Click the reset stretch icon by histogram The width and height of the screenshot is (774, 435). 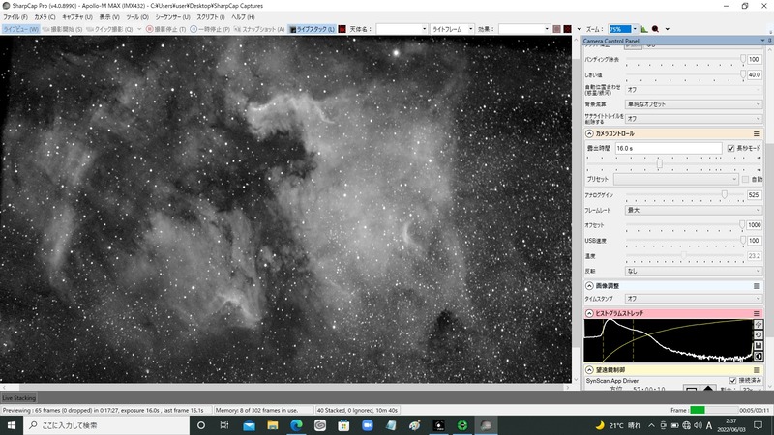(x=759, y=334)
